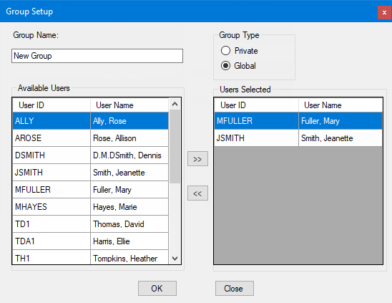Click User Name column header in Users Selected
The image size is (392, 303).
(340, 105)
